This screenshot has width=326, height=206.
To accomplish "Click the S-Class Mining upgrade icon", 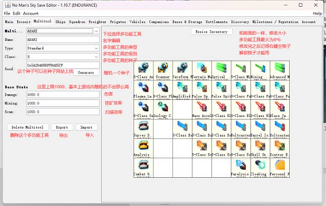I will pyautogui.click(x=240, y=70).
